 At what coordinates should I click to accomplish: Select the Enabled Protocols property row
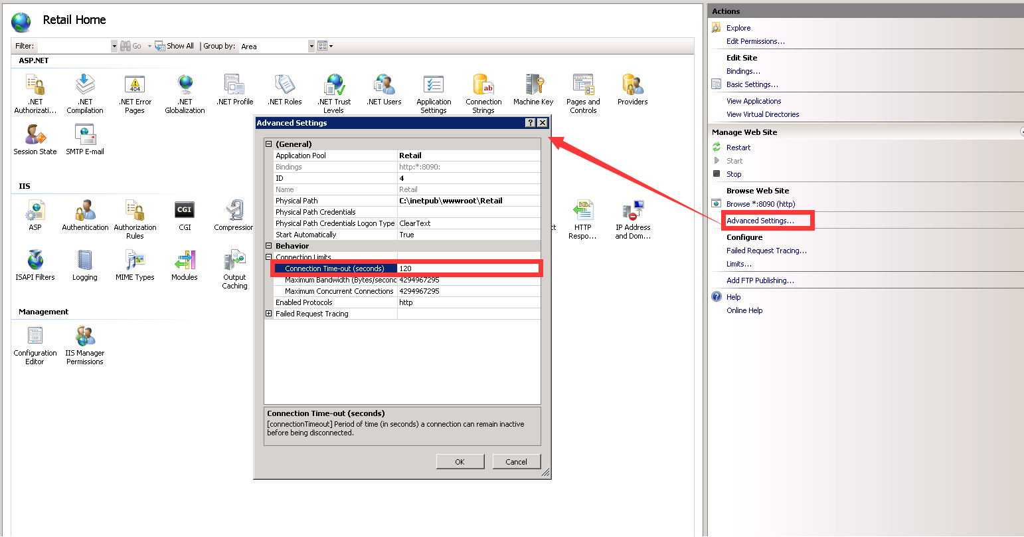tap(407, 302)
